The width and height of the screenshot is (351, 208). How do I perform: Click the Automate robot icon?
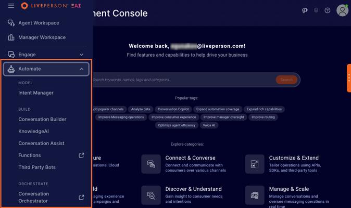click(11, 69)
